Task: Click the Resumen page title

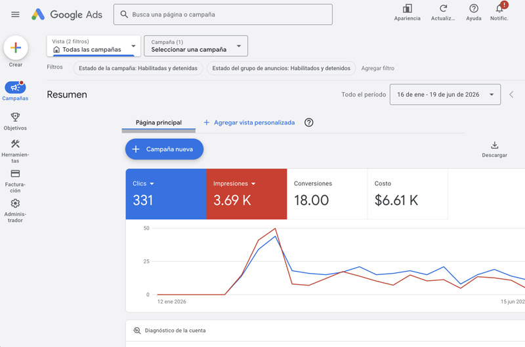Action: [67, 94]
